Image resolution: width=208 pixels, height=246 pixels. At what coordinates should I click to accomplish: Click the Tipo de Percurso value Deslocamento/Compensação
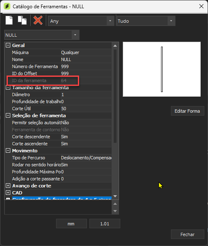86,158
